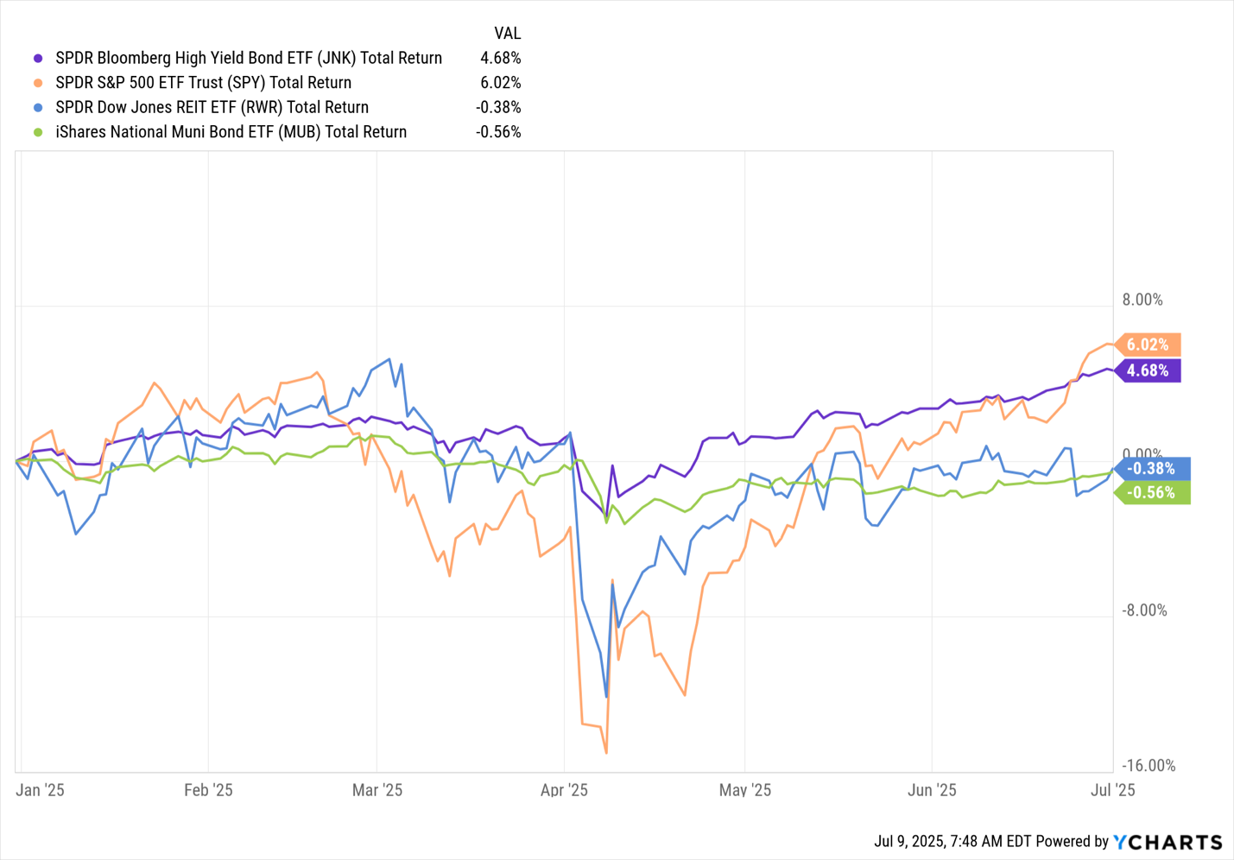Select the SPDR S&P 500 ETF Trust legend label

pos(203,83)
